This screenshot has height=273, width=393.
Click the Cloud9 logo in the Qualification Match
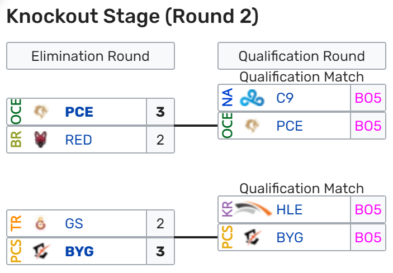(x=252, y=98)
